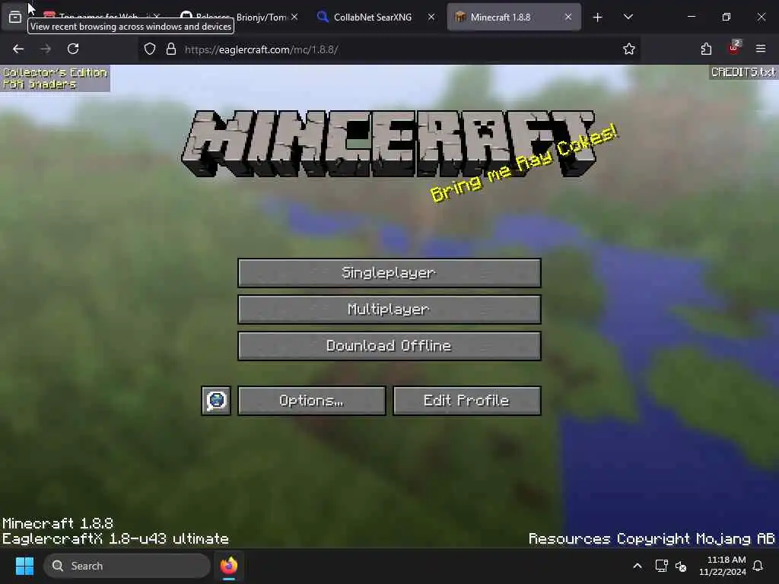This screenshot has height=584, width=779.
Task: Click the network display tray icon
Action: coord(661,566)
